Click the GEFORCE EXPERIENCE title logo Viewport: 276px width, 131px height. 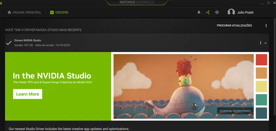click(x=137, y=2)
